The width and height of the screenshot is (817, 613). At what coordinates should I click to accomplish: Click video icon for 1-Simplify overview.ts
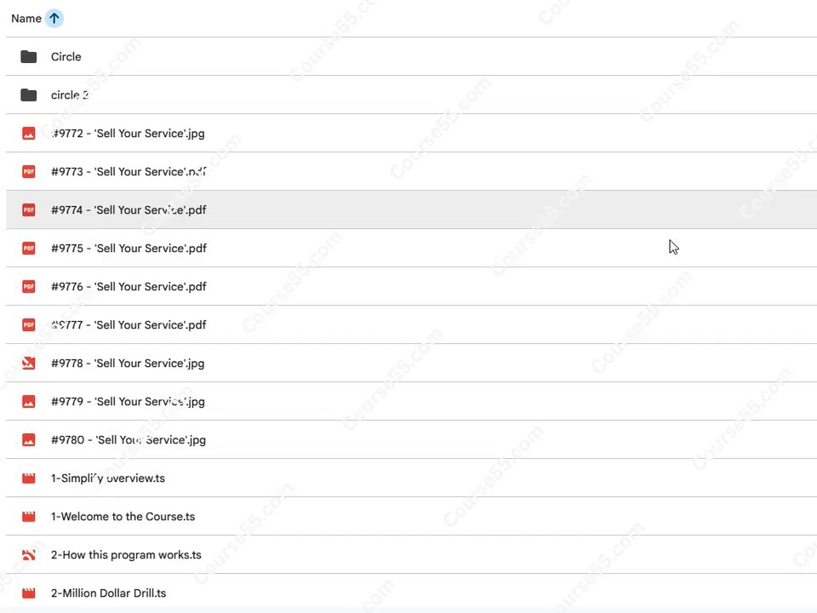click(x=29, y=478)
